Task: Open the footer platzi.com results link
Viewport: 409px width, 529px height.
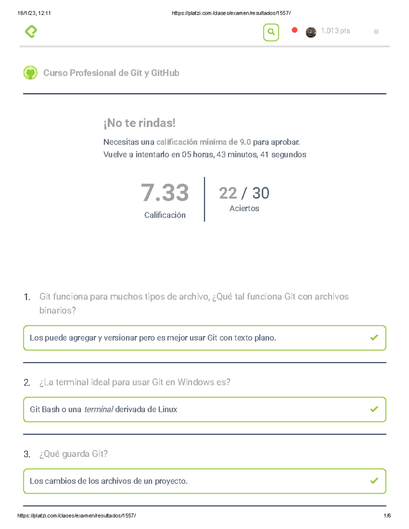Action: click(x=77, y=515)
